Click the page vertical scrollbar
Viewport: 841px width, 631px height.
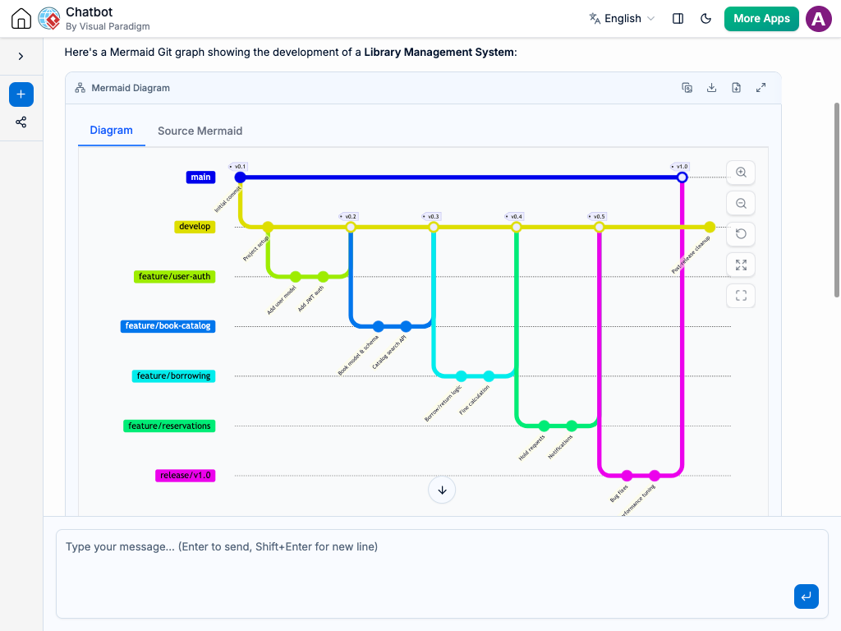pyautogui.click(x=837, y=200)
